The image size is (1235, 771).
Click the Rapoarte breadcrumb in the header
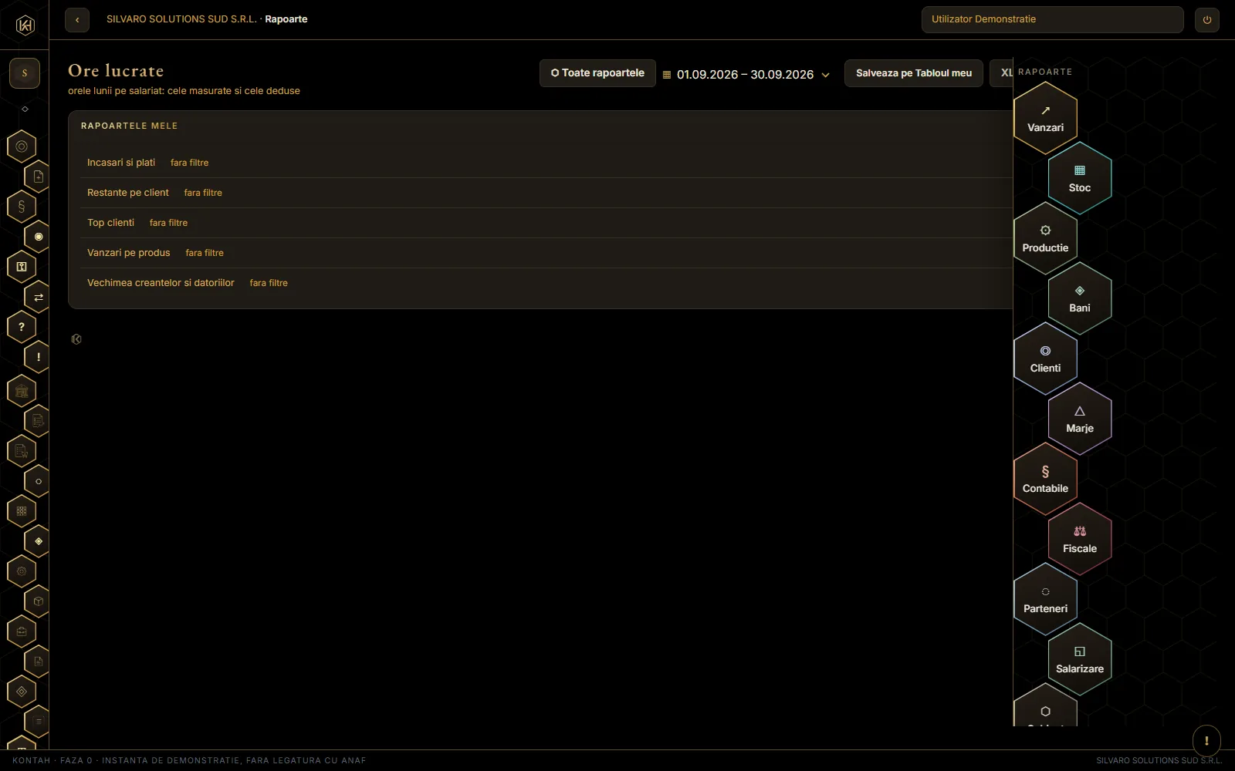286,19
